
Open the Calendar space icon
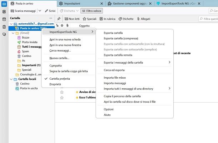click(4, 19)
